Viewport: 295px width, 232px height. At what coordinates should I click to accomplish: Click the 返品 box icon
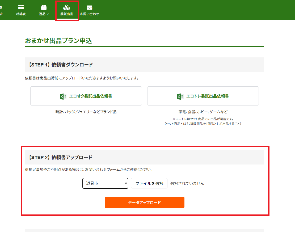tap(44, 7)
